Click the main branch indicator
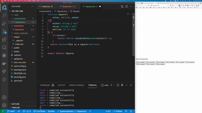The width and height of the screenshot is (202, 113). click(11, 111)
